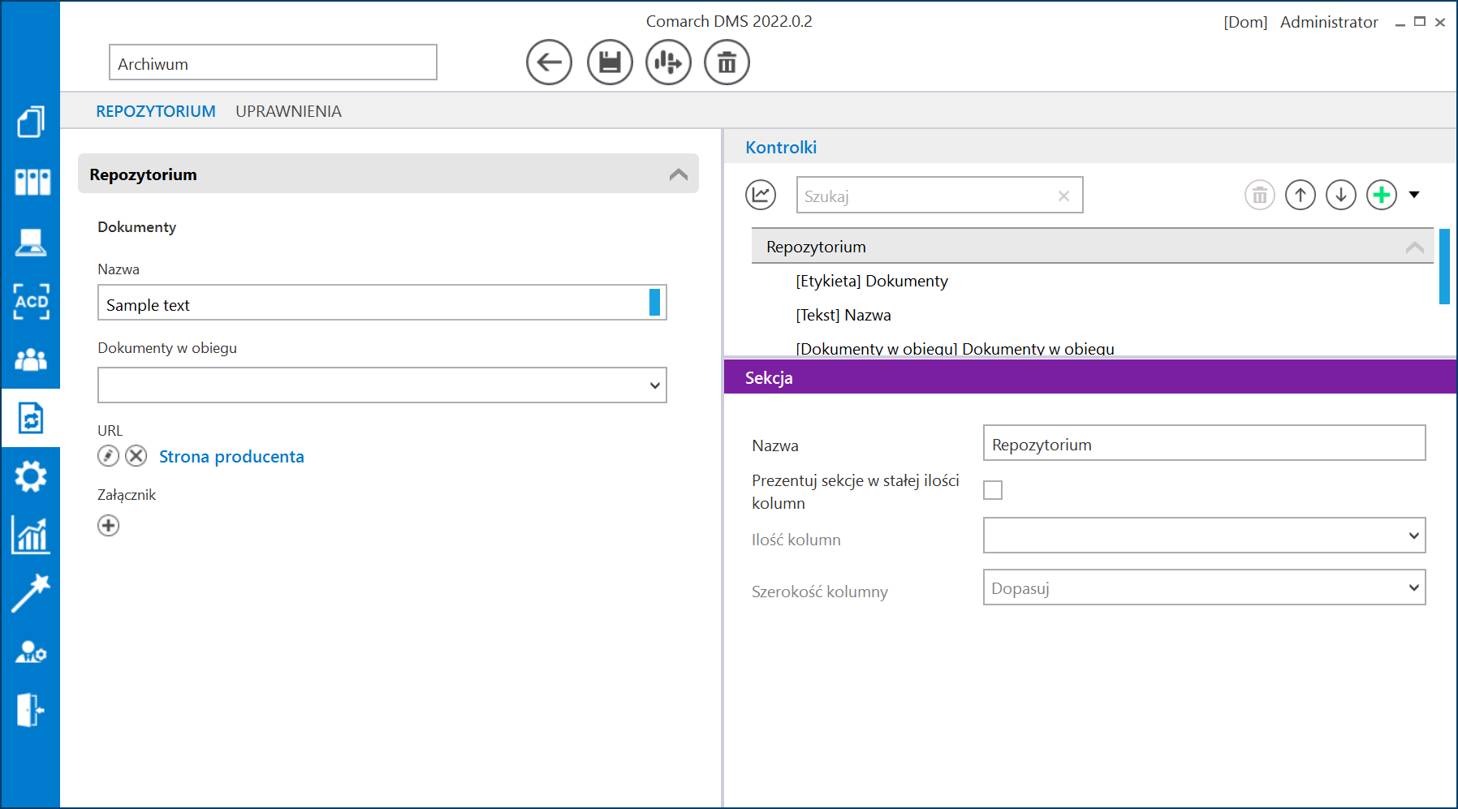
Task: Delete the repository with the top toolbar trash icon
Action: (727, 62)
